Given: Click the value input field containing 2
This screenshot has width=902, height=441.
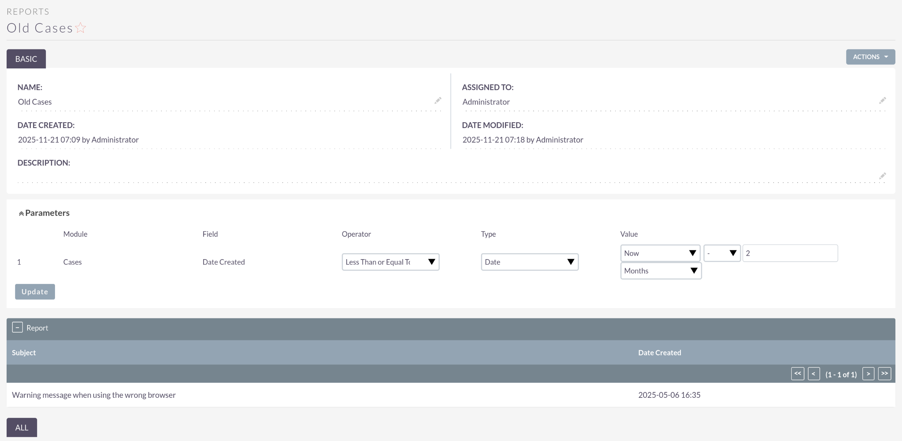Looking at the screenshot, I should pos(790,253).
